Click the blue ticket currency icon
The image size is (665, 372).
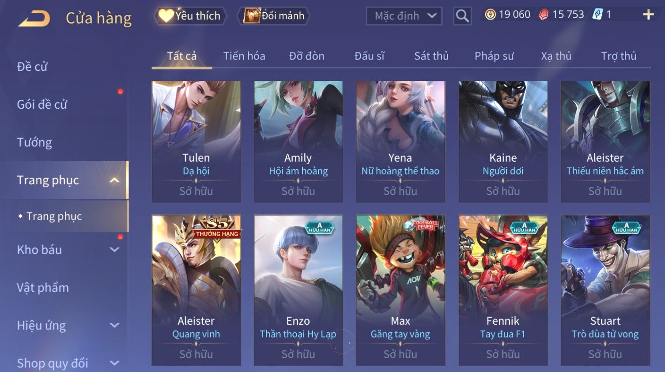(597, 15)
